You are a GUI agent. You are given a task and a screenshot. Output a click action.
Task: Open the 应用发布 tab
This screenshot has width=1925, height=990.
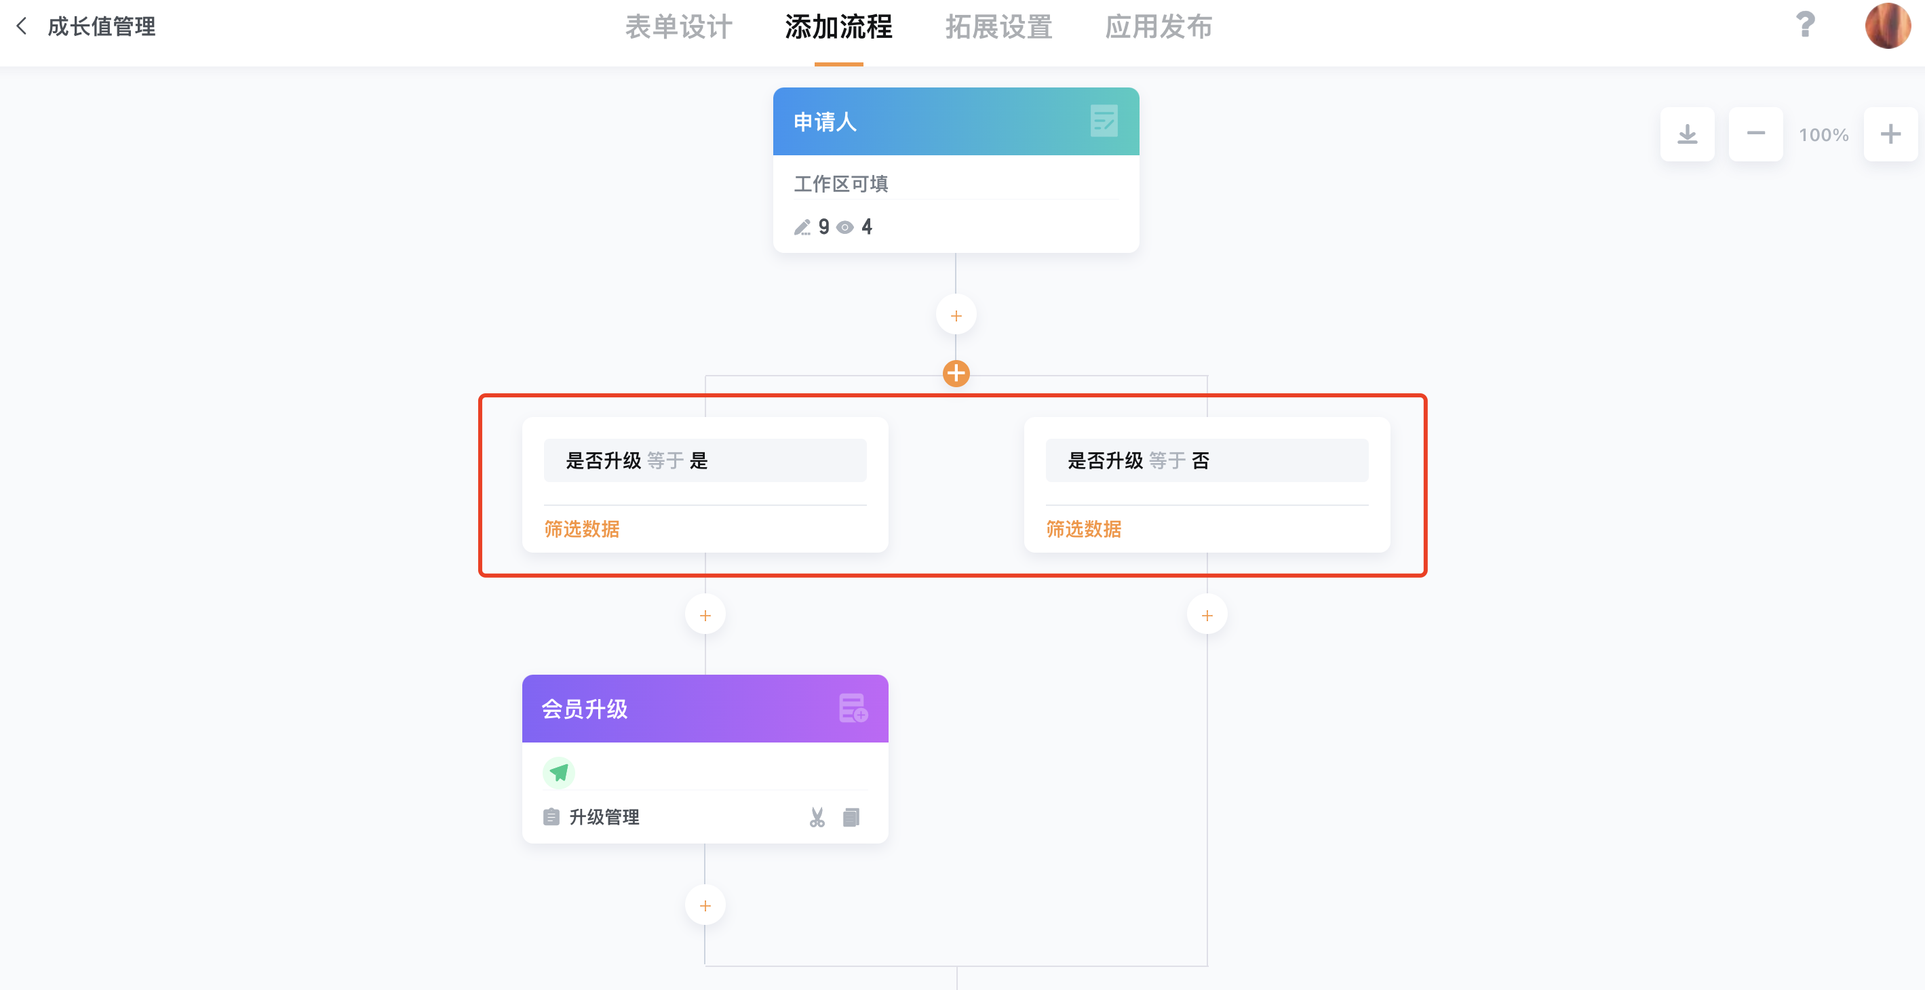tap(1159, 27)
